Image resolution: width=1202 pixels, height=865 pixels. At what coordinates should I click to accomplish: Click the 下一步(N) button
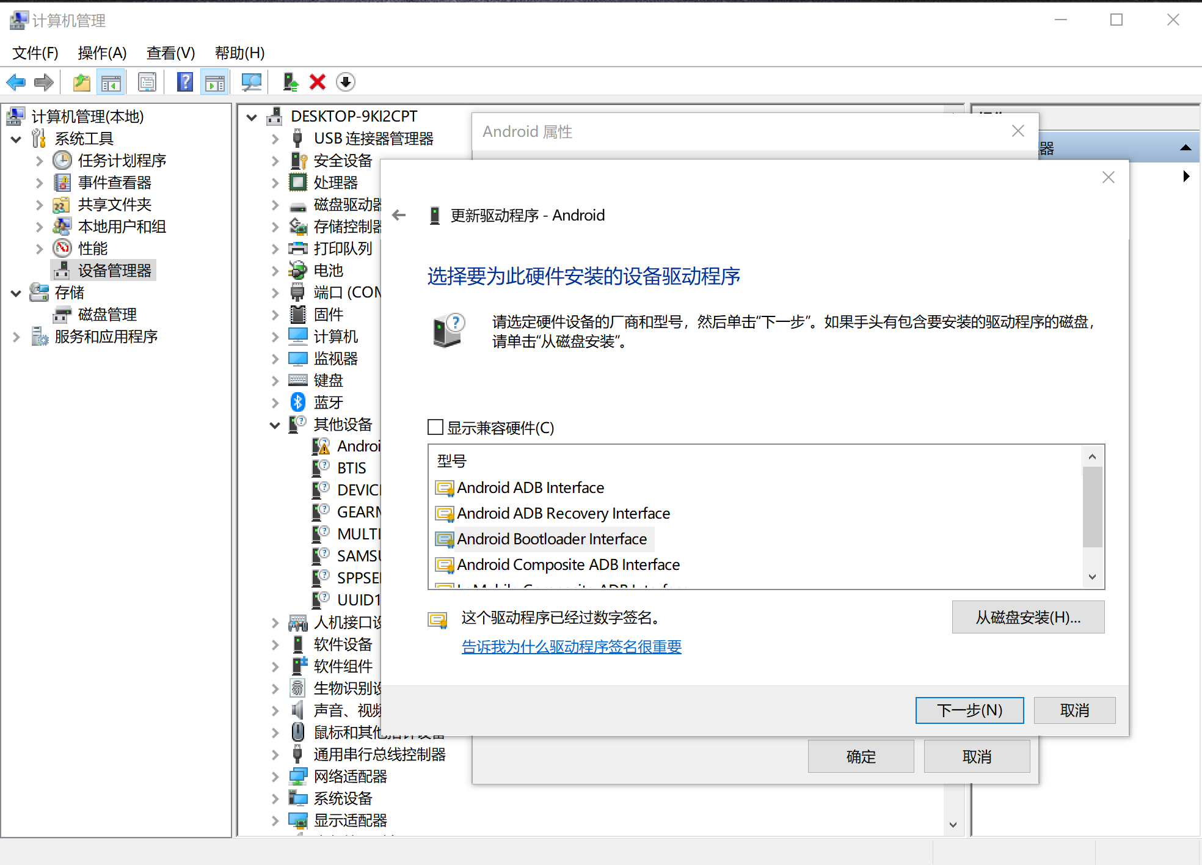(x=969, y=710)
